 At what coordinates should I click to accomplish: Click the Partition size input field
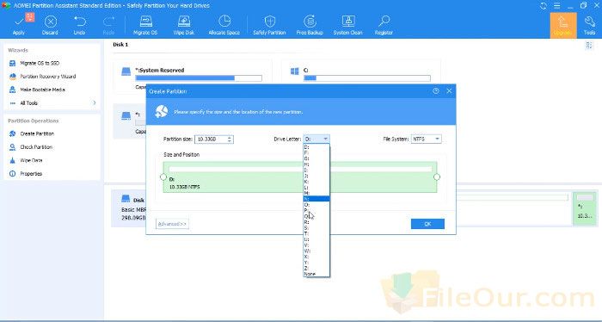click(211, 139)
